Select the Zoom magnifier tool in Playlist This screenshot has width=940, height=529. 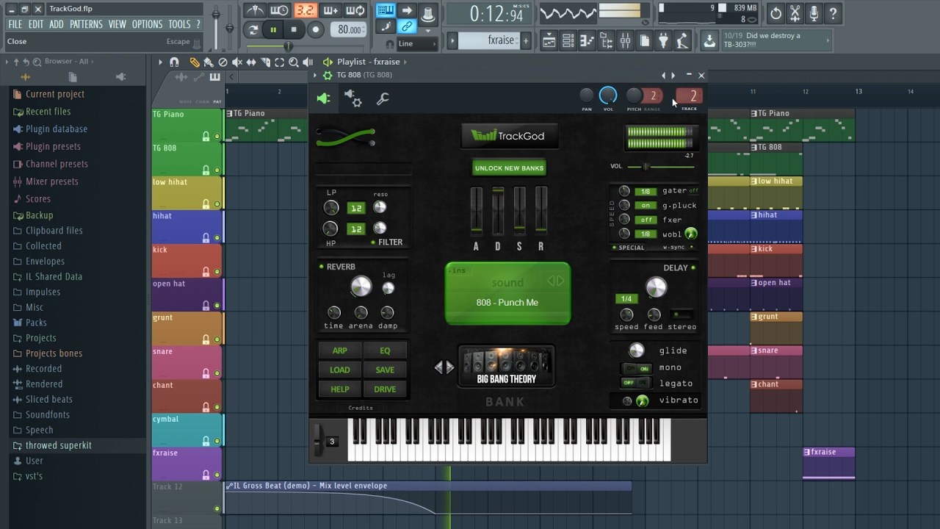tap(293, 62)
